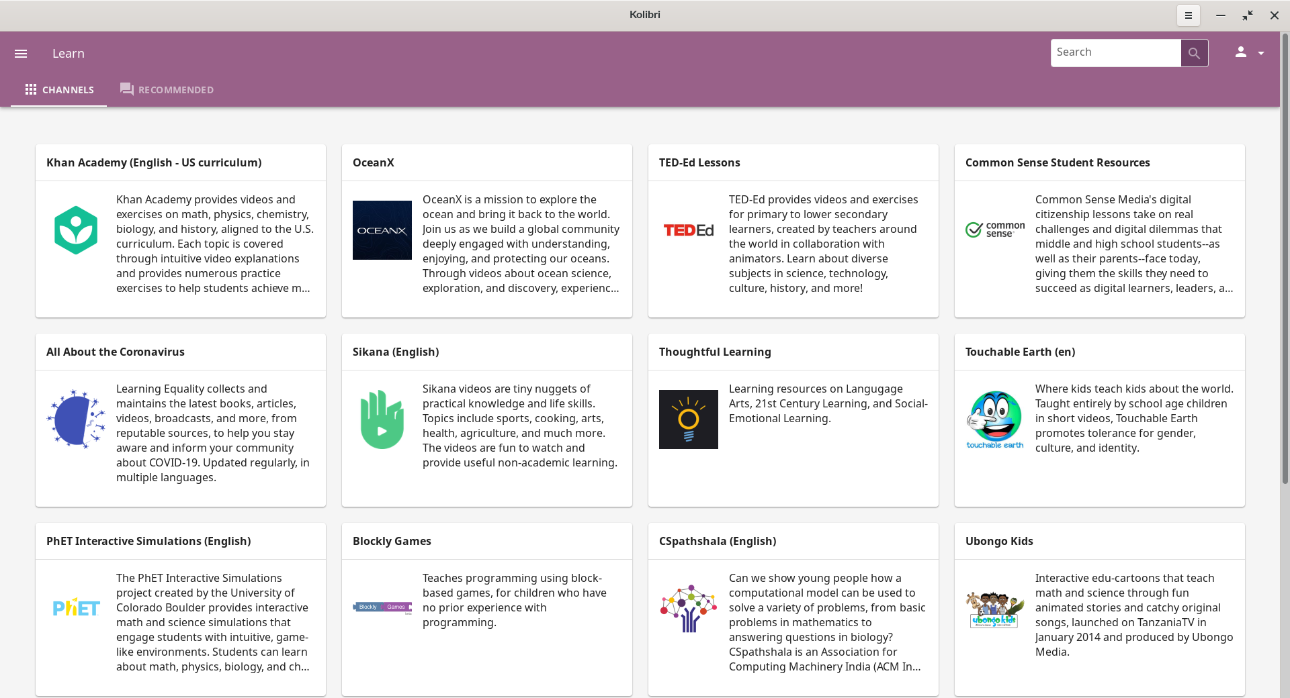Open the Sikana (English) channel

tap(396, 352)
